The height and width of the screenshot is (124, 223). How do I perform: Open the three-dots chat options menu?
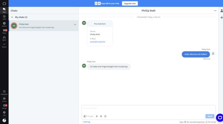(215, 11)
